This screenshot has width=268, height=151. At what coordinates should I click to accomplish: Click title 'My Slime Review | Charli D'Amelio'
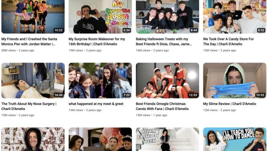[x=230, y=104]
